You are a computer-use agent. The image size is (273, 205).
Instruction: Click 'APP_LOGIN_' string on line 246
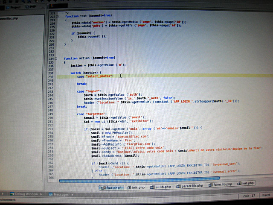coord(182,101)
